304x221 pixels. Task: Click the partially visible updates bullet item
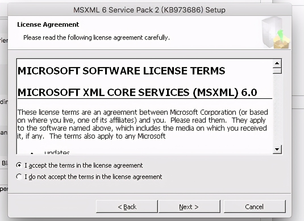(57, 153)
